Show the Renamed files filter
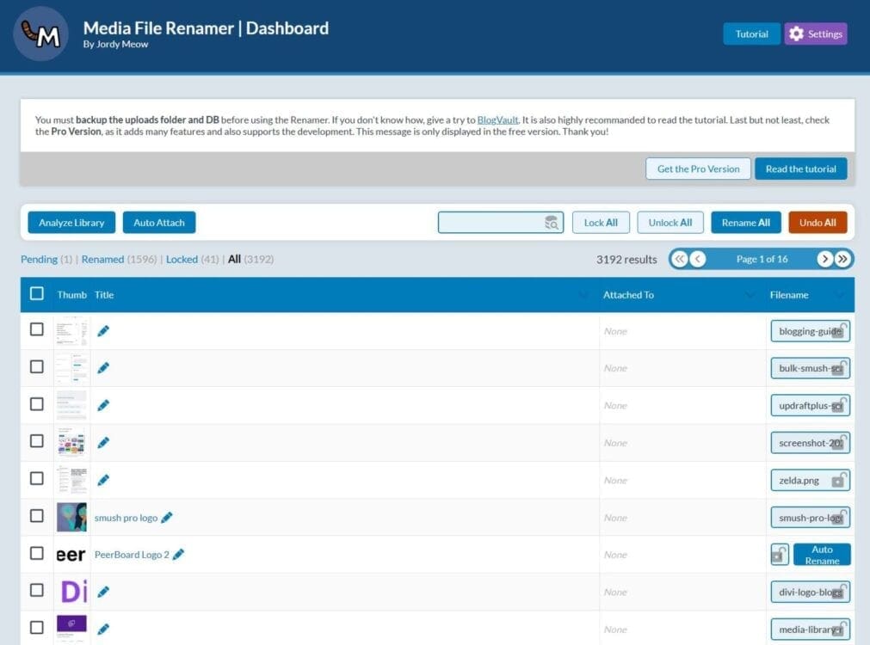Screen dimensions: 870x645 click(x=102, y=259)
